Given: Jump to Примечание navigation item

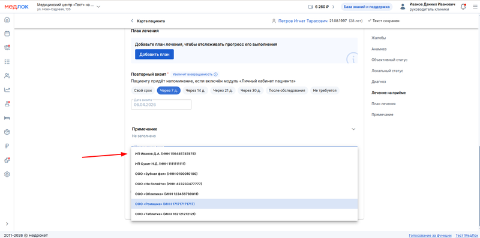Looking at the screenshot, I should 382,115.
